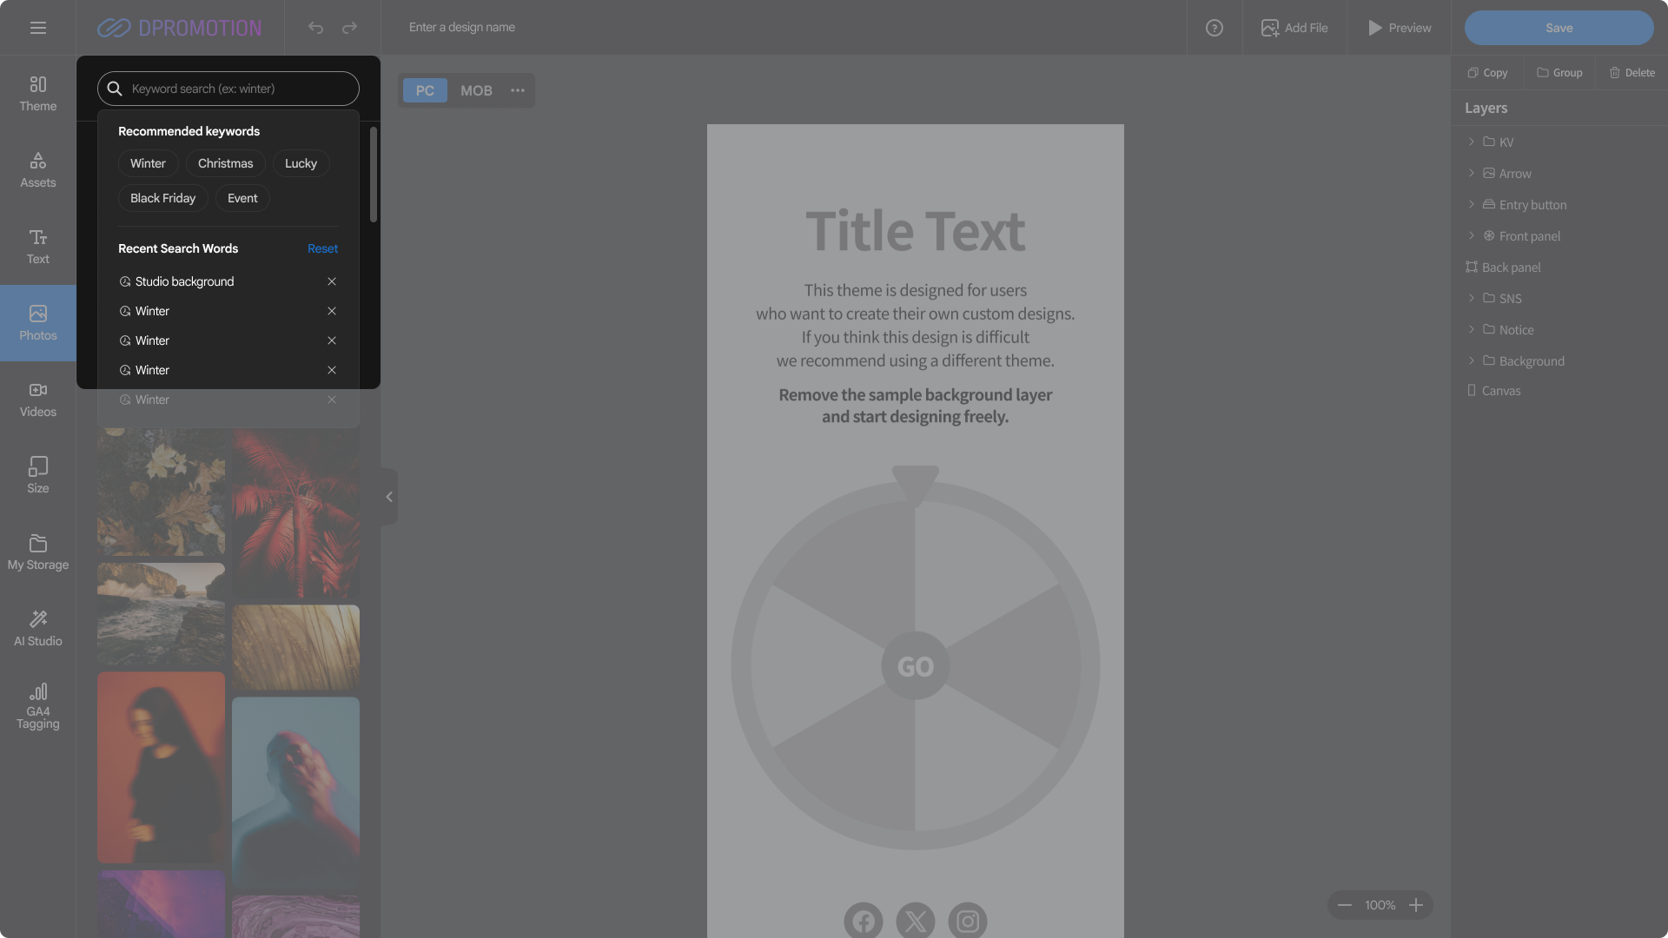Image resolution: width=1668 pixels, height=938 pixels.
Task: Open the help question mark icon
Action: 1215,28
